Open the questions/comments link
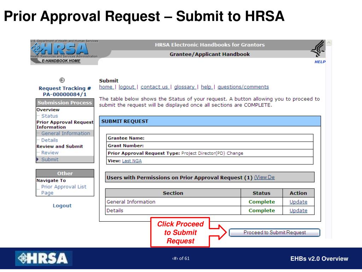The height and width of the screenshot is (272, 362). point(243,87)
